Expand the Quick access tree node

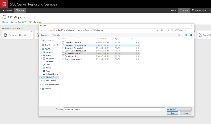[x=40, y=41]
